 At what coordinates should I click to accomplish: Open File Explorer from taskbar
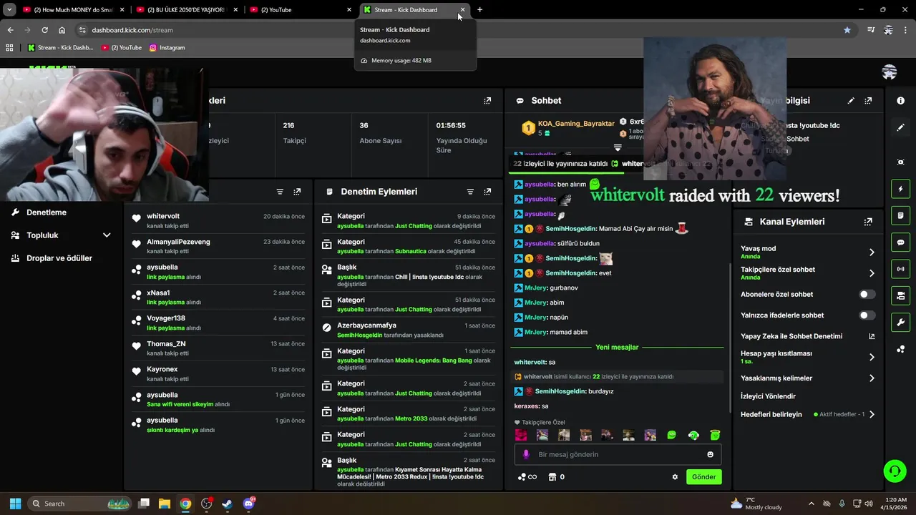(165, 504)
